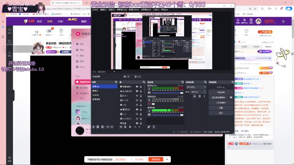Add a new source in sources panel
This screenshot has width=294, height=165.
click(121, 127)
